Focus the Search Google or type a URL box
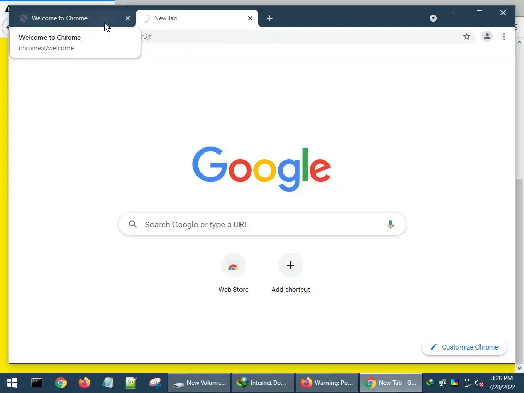 click(x=262, y=224)
